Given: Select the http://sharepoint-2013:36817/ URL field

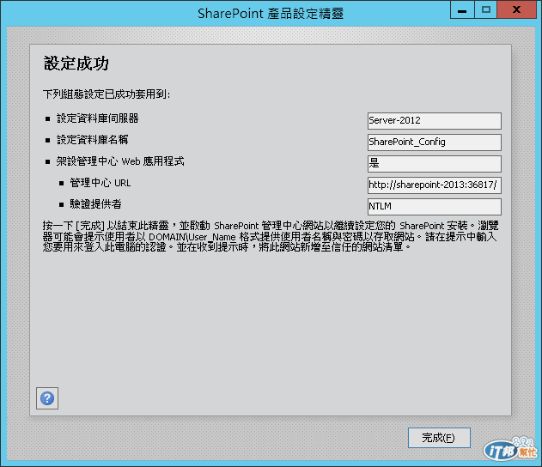Looking at the screenshot, I should point(435,185).
